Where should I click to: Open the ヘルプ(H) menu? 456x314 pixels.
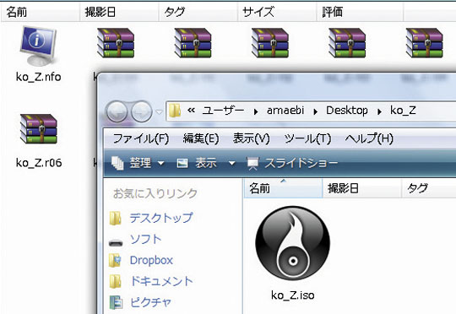[x=369, y=138]
